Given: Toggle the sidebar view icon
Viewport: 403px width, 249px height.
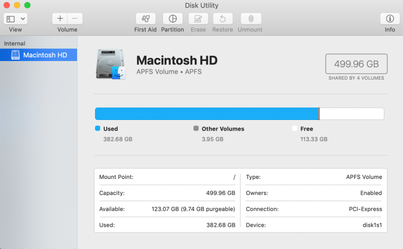Looking at the screenshot, I should tap(11, 19).
